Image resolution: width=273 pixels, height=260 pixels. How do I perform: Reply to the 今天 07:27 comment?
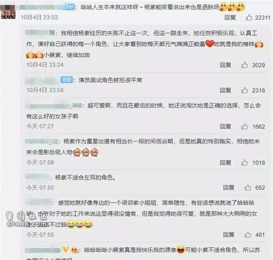[x=225, y=127]
